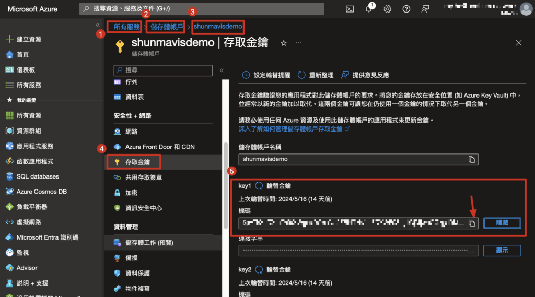
Task: Show the key1 connection string with 顯示
Action: pos(502,250)
